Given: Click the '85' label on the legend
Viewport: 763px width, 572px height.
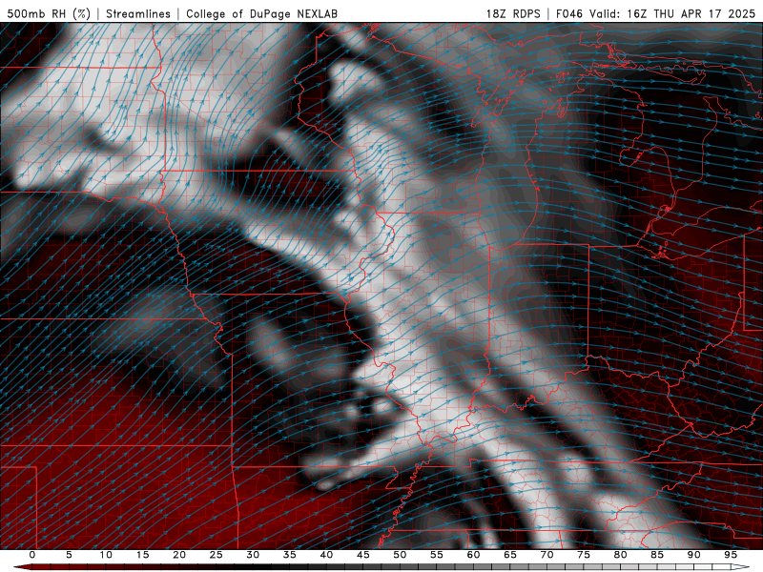Looking at the screenshot, I should click(657, 555).
